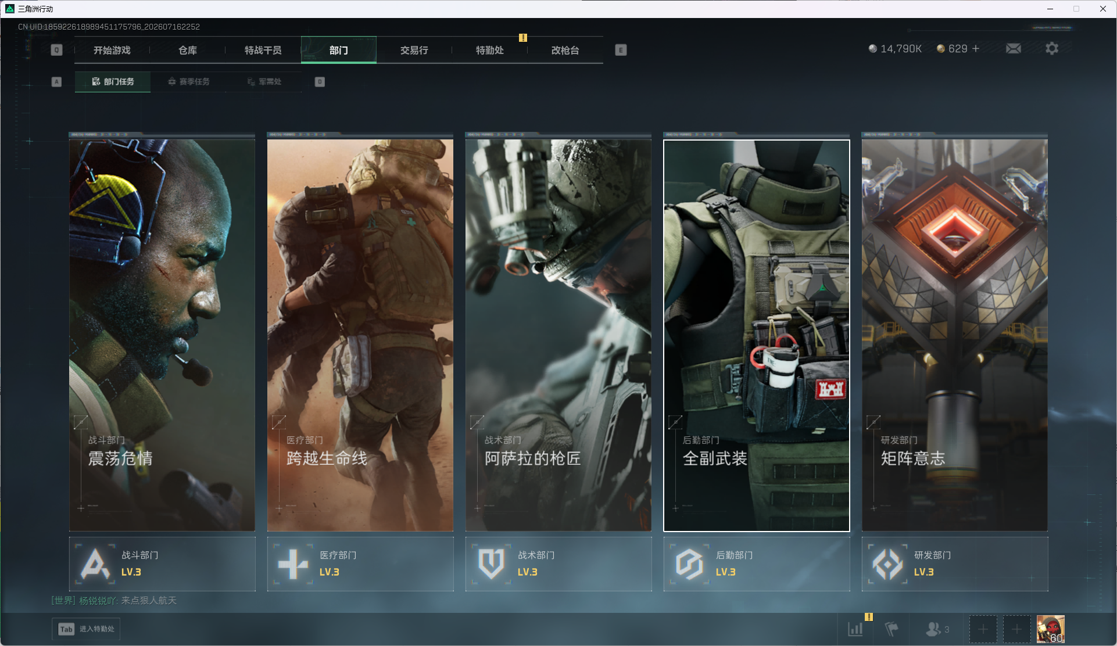
Task: Open the 跨越生命线 medical mission card
Action: (360, 335)
